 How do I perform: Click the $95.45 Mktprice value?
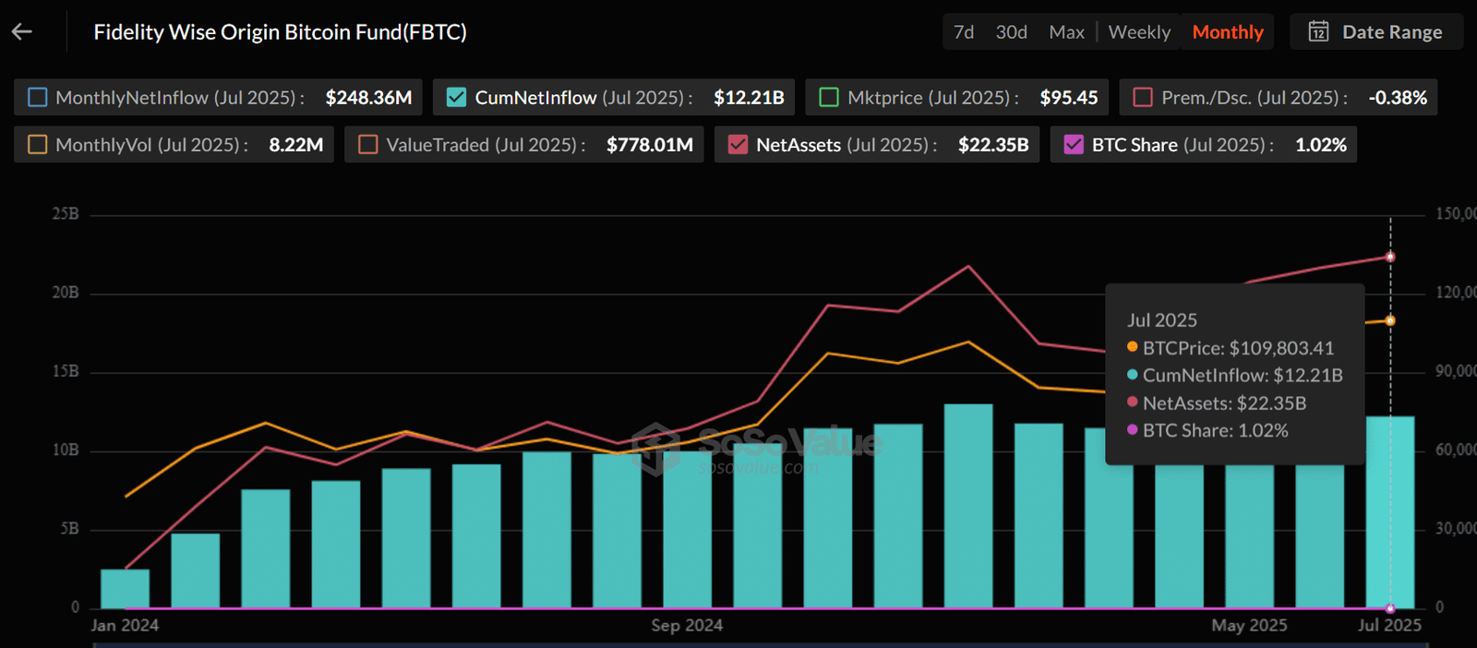pos(1069,97)
